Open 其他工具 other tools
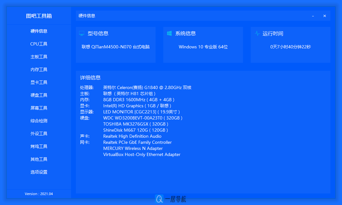 [x=39, y=159]
